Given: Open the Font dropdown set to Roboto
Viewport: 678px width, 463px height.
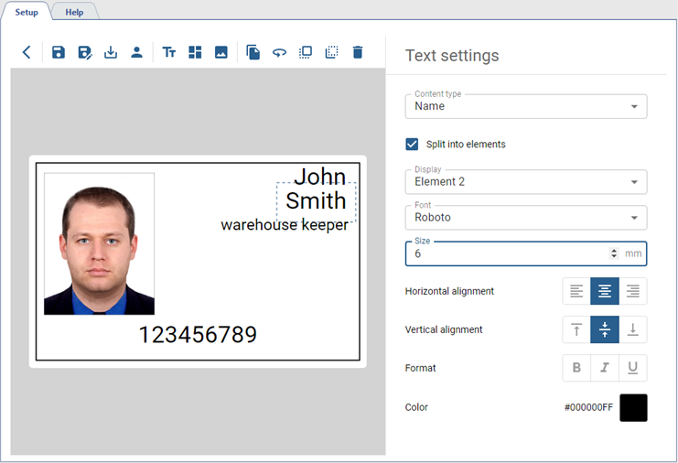Looking at the screenshot, I should point(526,218).
